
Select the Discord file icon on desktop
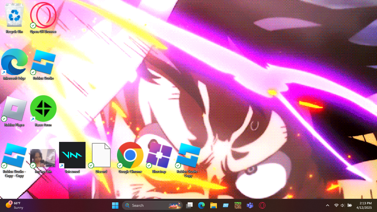[x=101, y=158]
